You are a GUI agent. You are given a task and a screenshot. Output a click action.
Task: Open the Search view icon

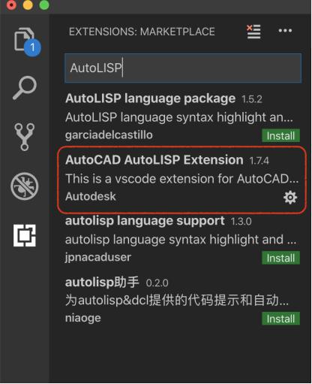(x=25, y=88)
